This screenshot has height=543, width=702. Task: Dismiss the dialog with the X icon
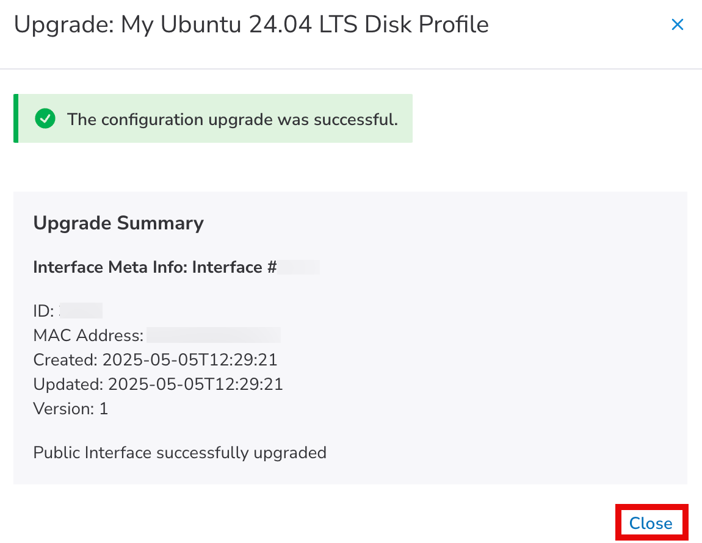pos(677,24)
